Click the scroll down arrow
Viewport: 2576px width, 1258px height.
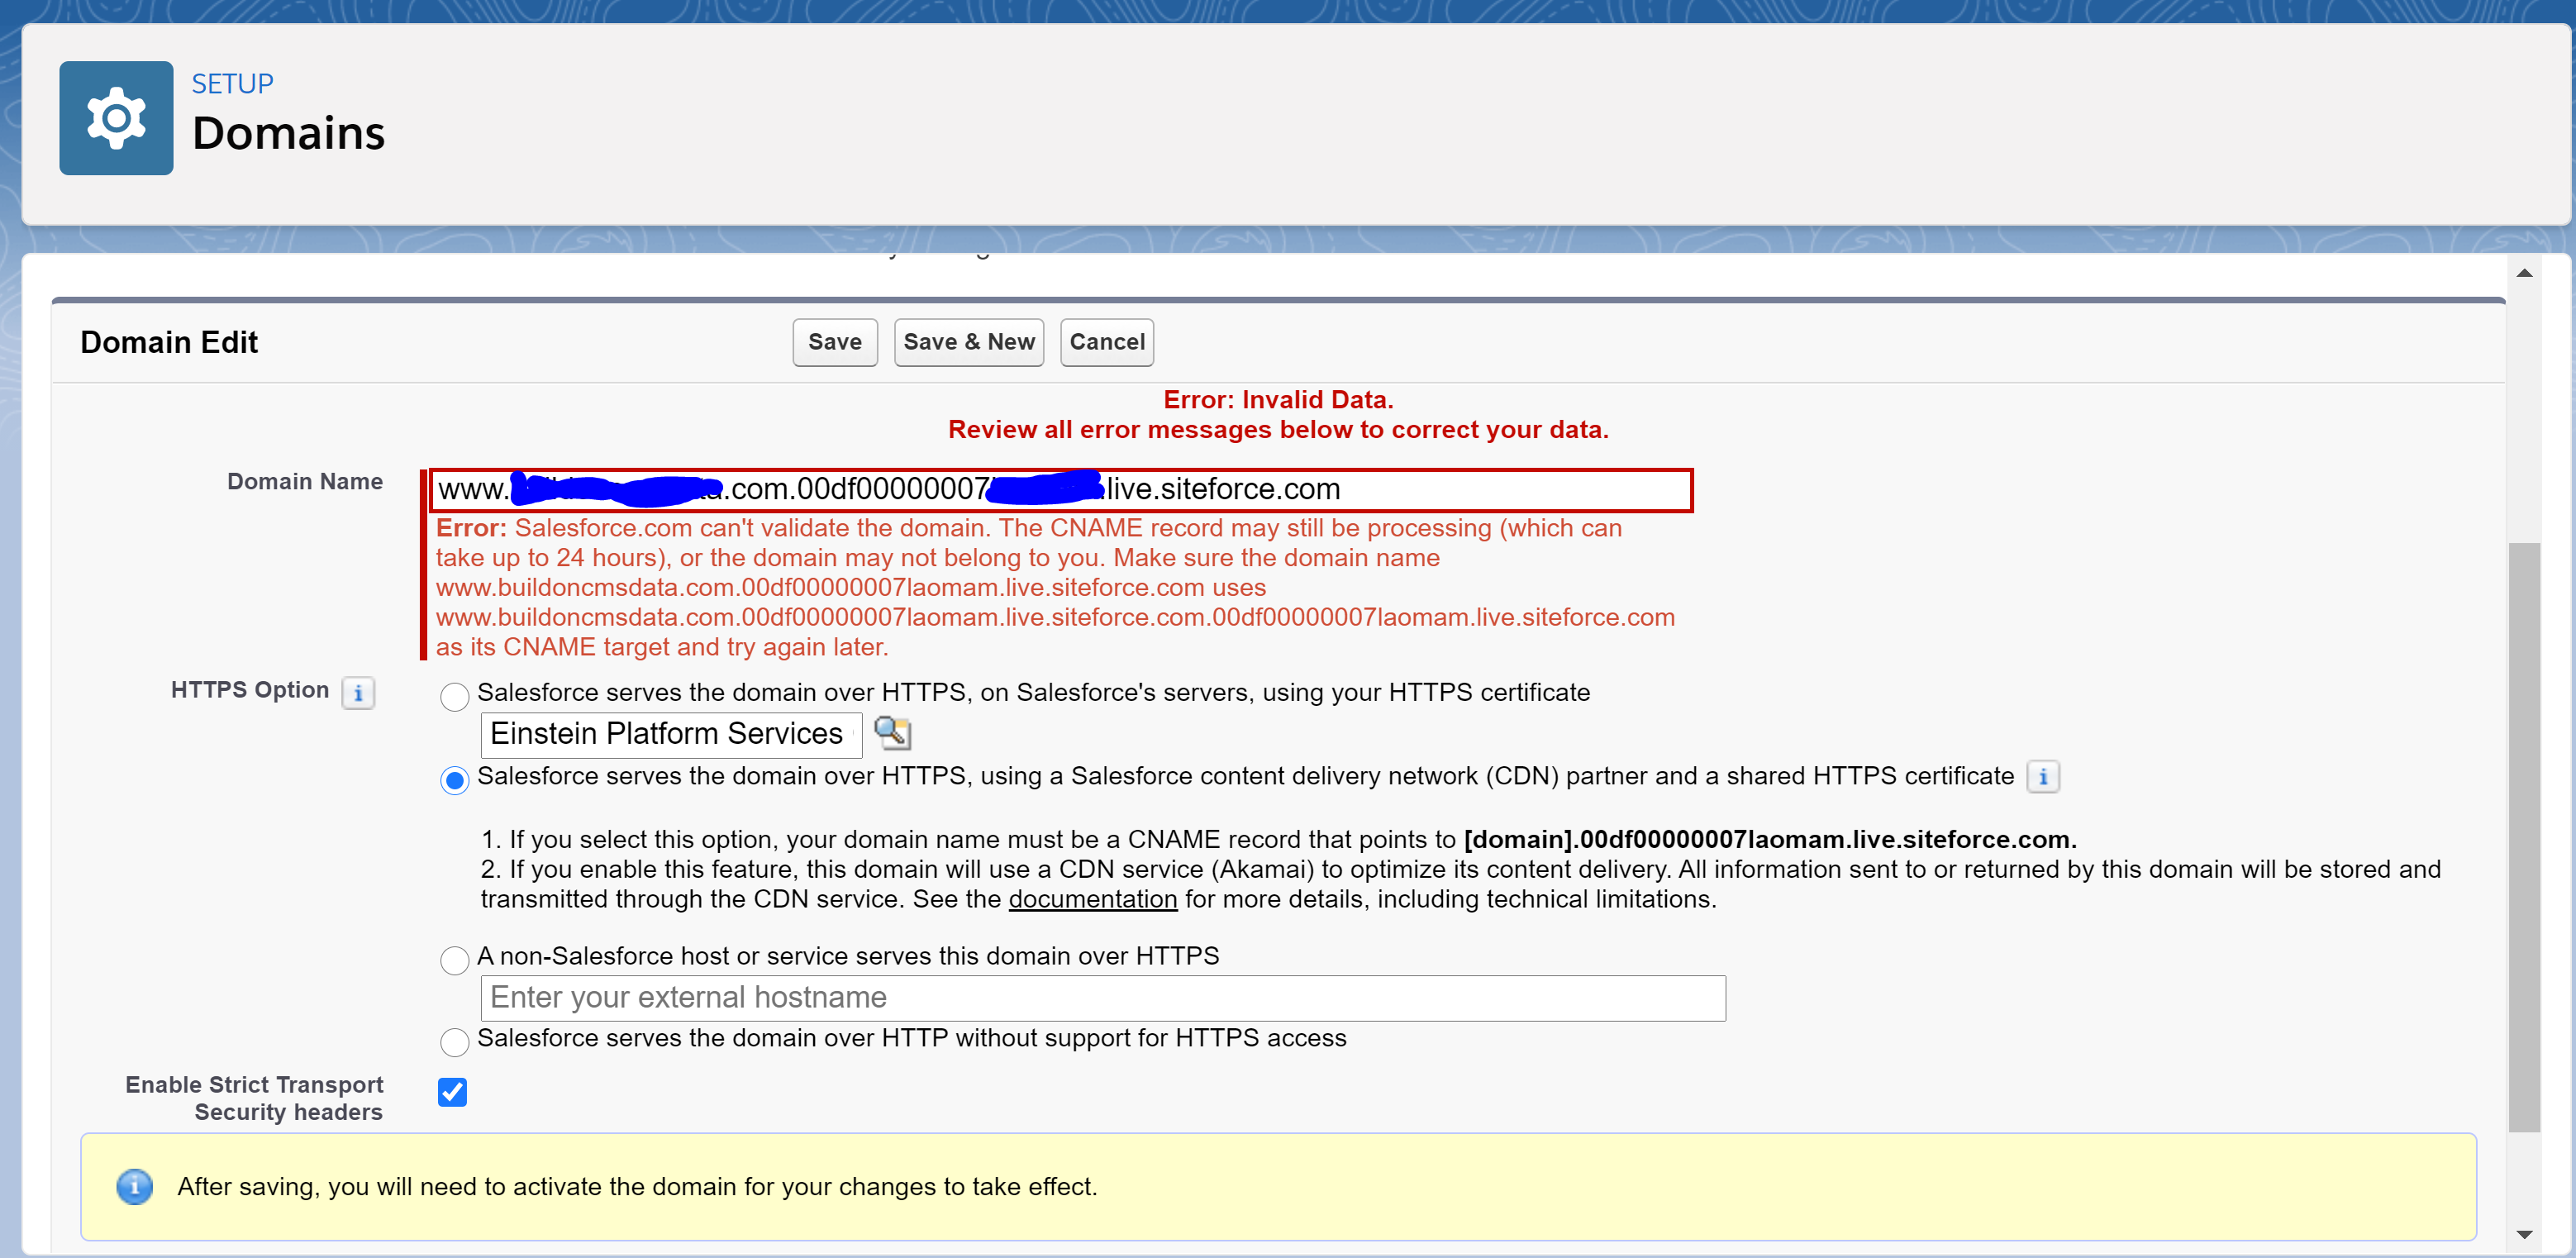(x=2523, y=1234)
